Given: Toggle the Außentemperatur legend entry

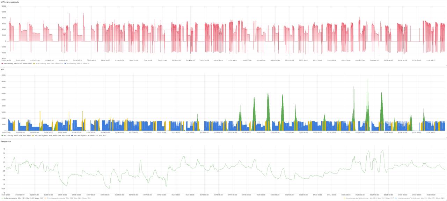Looking at the screenshot, I should 10,198.
